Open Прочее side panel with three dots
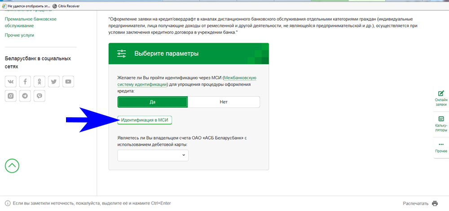This screenshot has height=211, width=449. [441, 147]
